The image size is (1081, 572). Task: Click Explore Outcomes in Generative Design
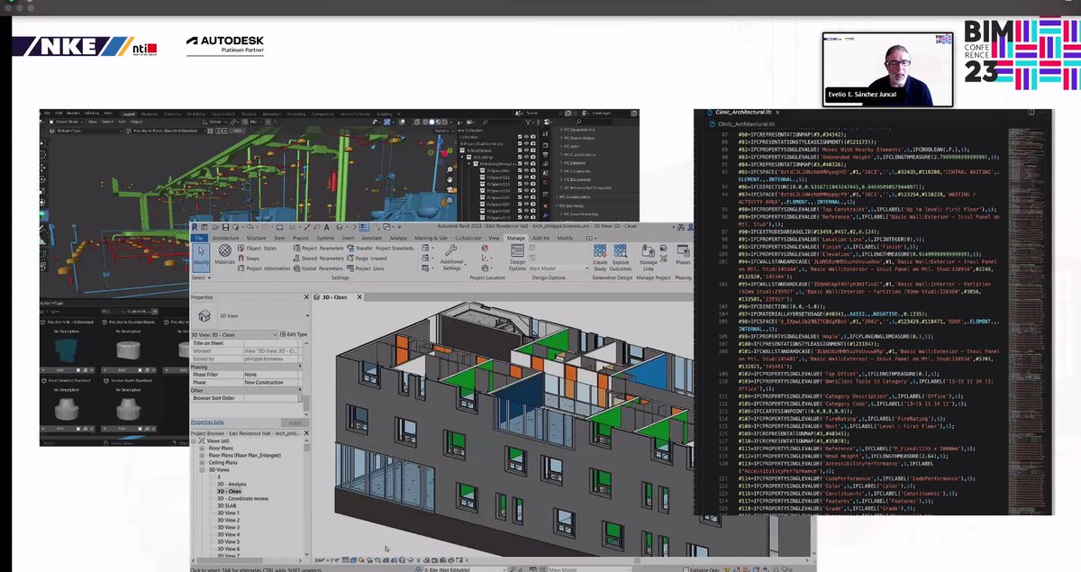point(622,257)
